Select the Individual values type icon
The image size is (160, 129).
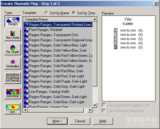pos(13,93)
